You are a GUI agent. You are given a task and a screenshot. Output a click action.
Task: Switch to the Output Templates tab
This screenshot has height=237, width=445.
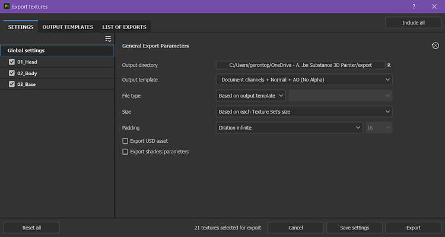[x=68, y=27]
